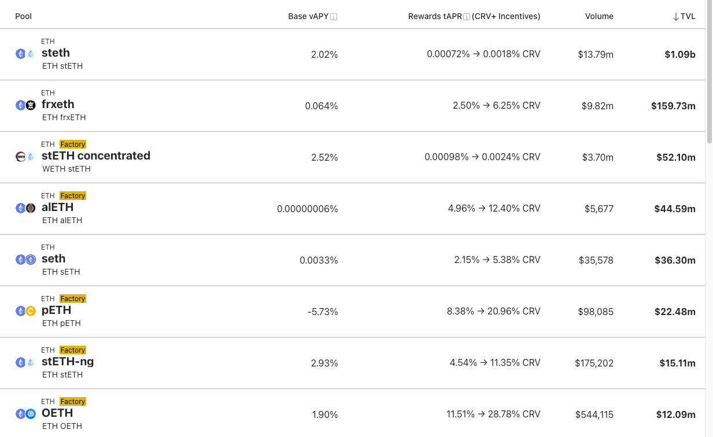Click the stETH-ng pool token icons
713x437 pixels.
[25, 362]
